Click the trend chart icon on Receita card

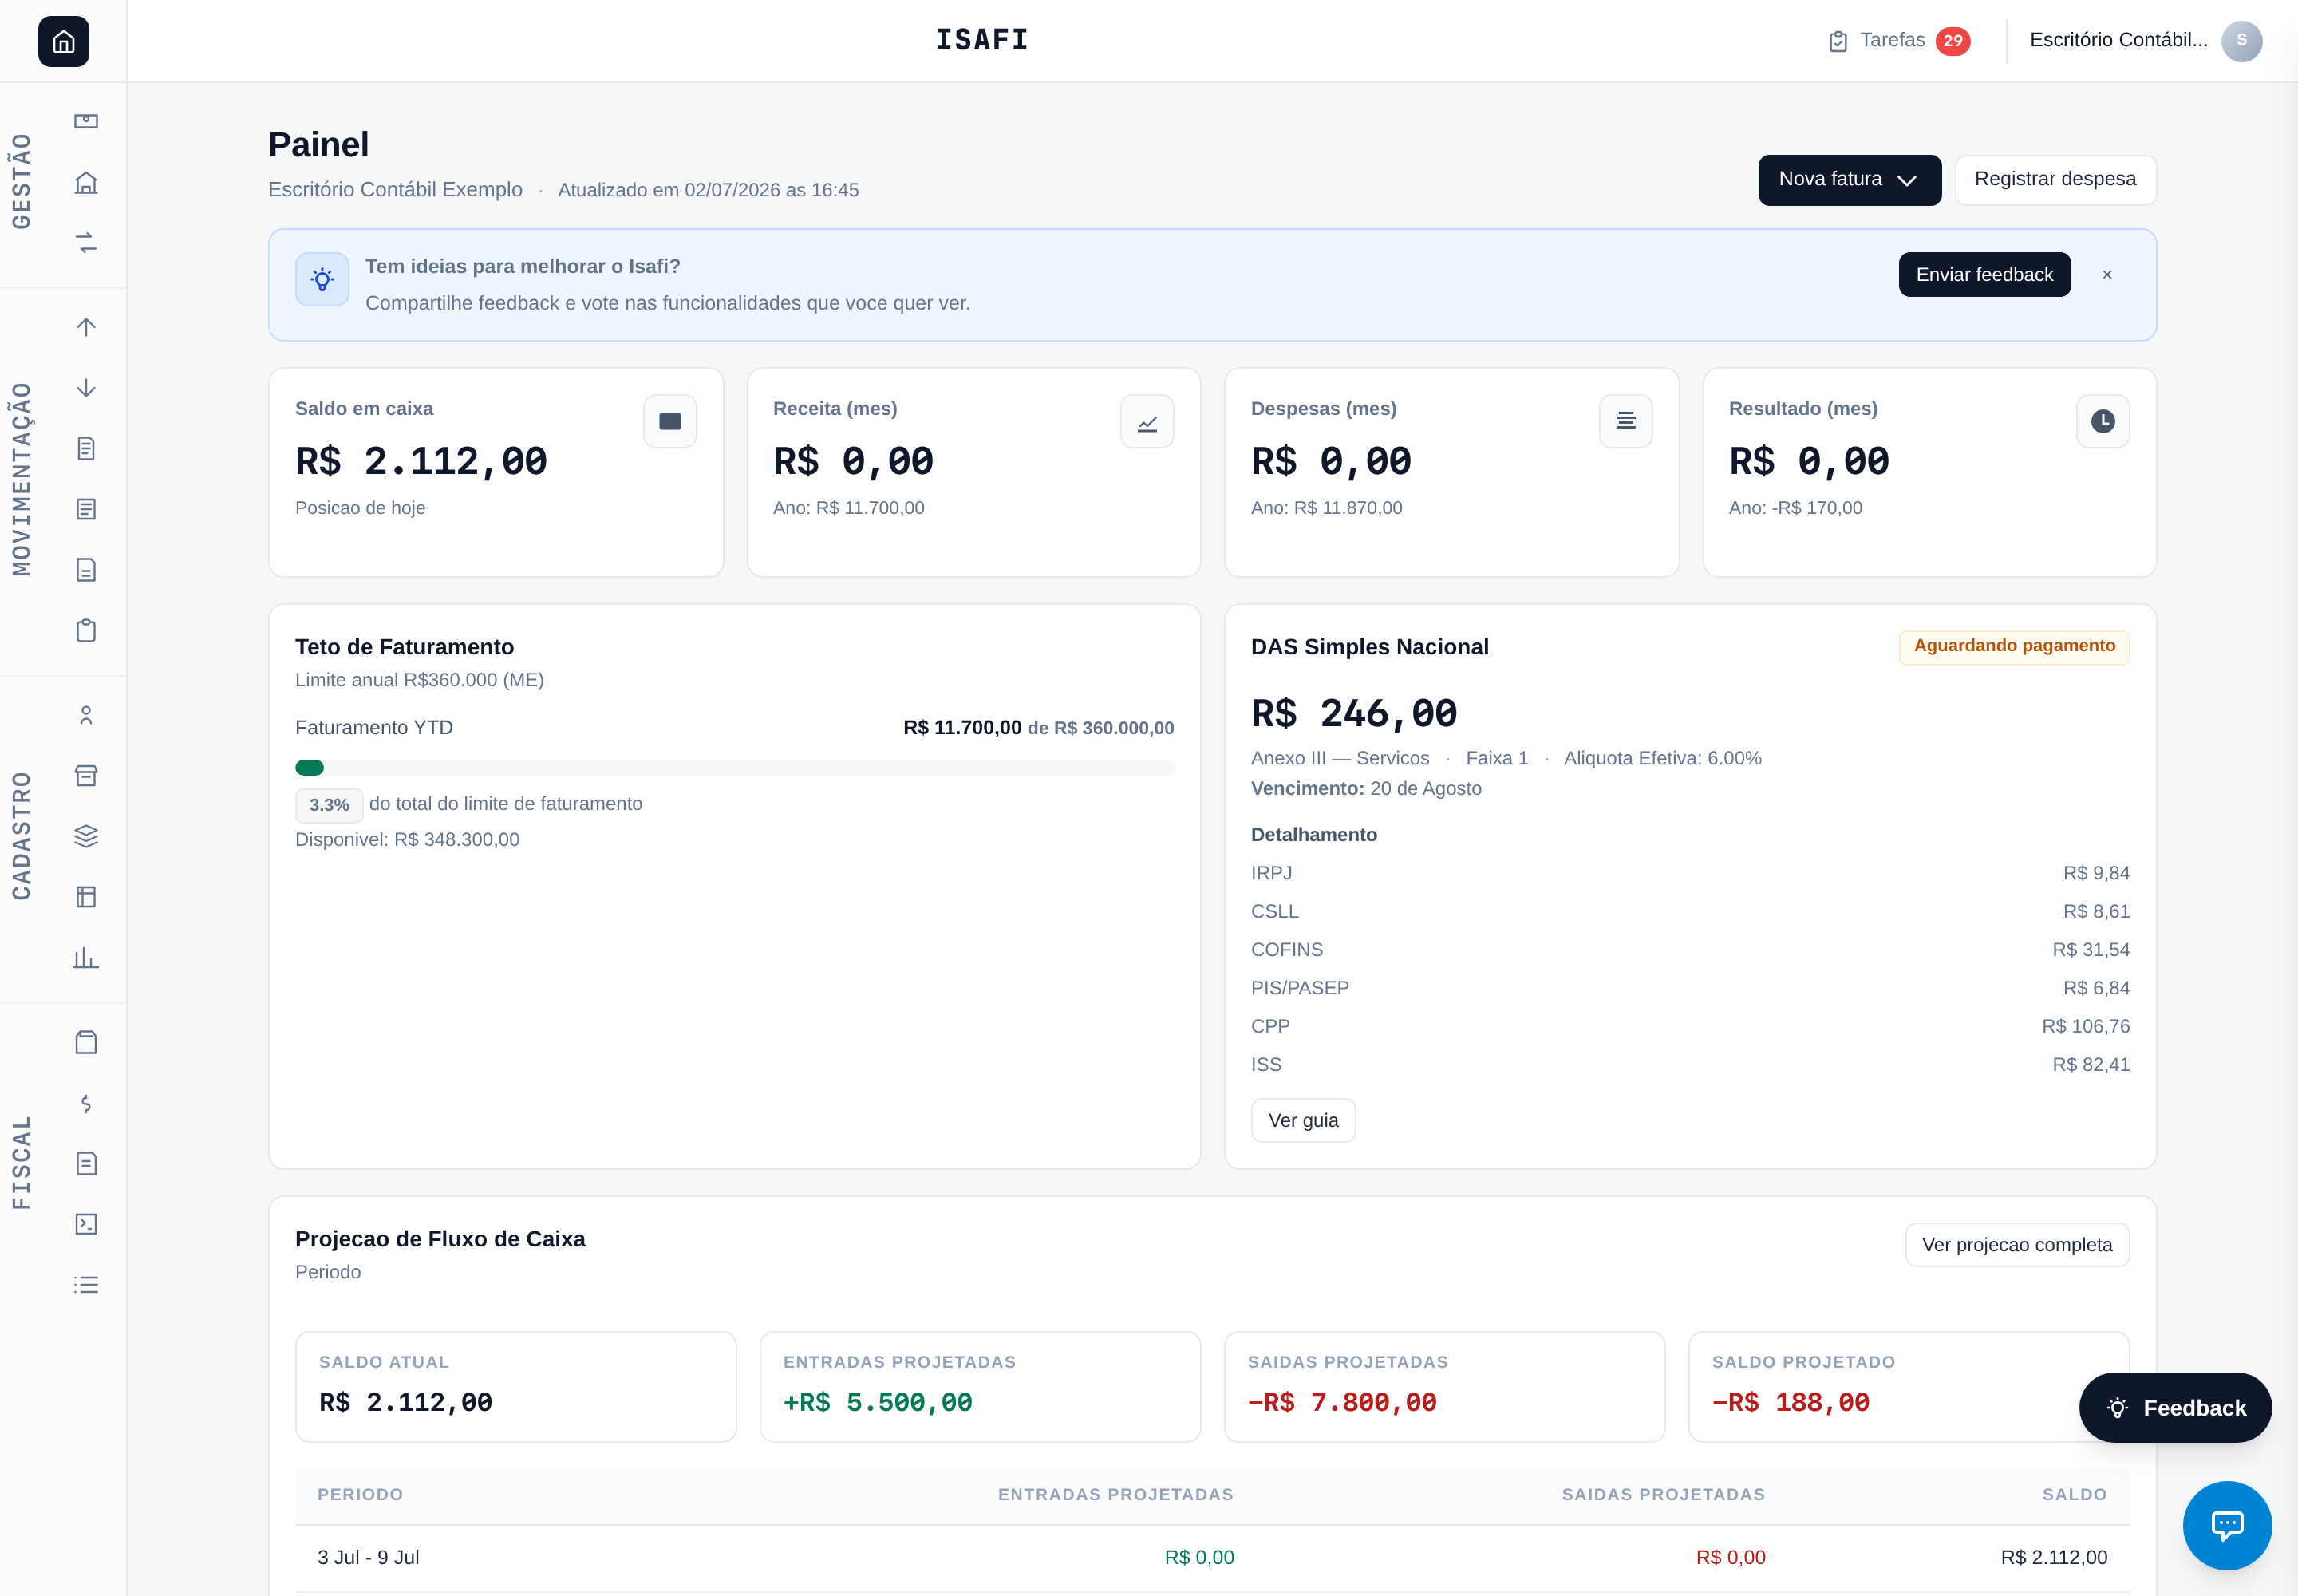(x=1147, y=421)
